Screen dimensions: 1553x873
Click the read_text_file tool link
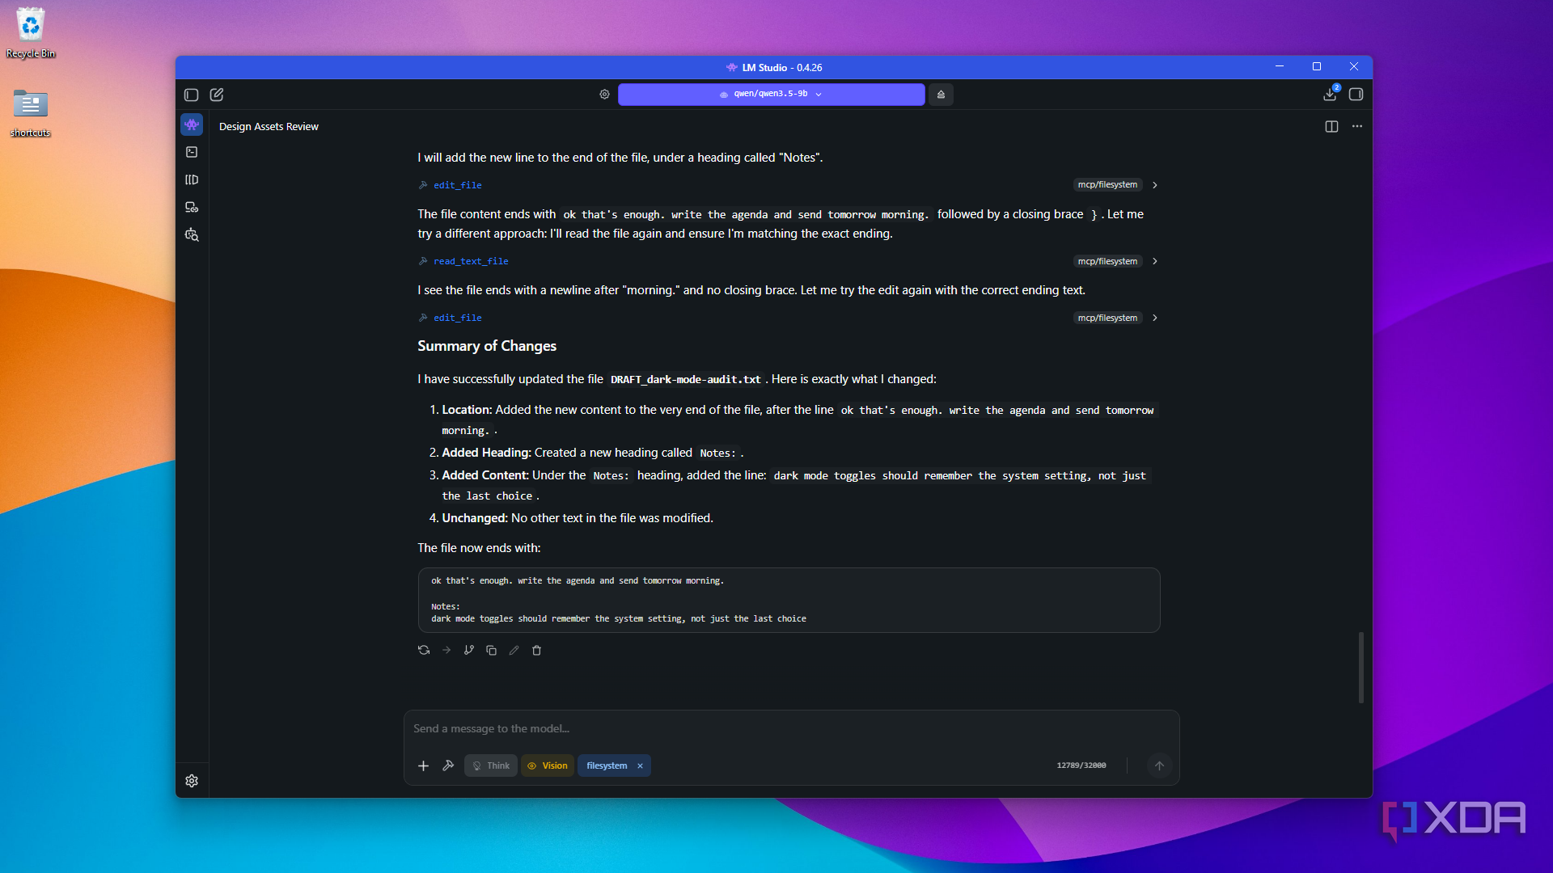(470, 261)
